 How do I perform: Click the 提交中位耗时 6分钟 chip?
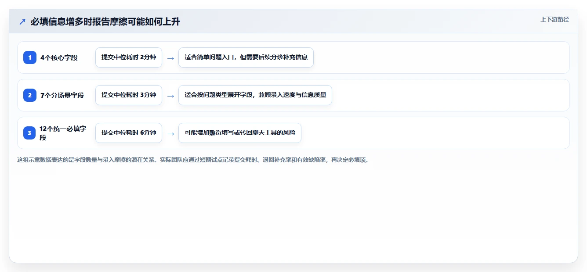click(129, 133)
